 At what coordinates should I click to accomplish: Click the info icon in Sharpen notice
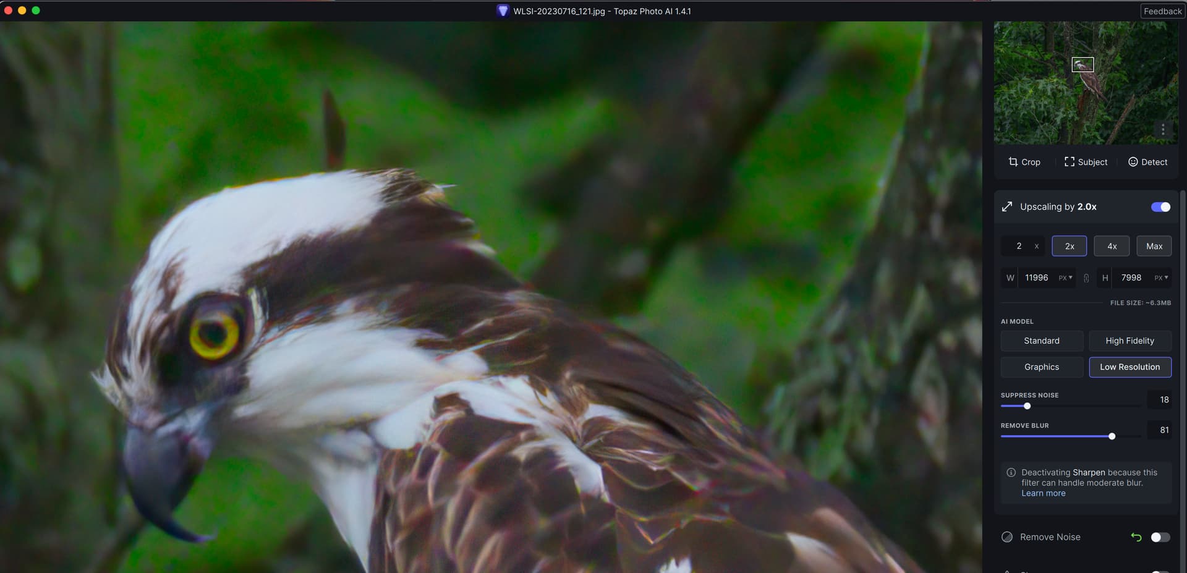point(1011,473)
